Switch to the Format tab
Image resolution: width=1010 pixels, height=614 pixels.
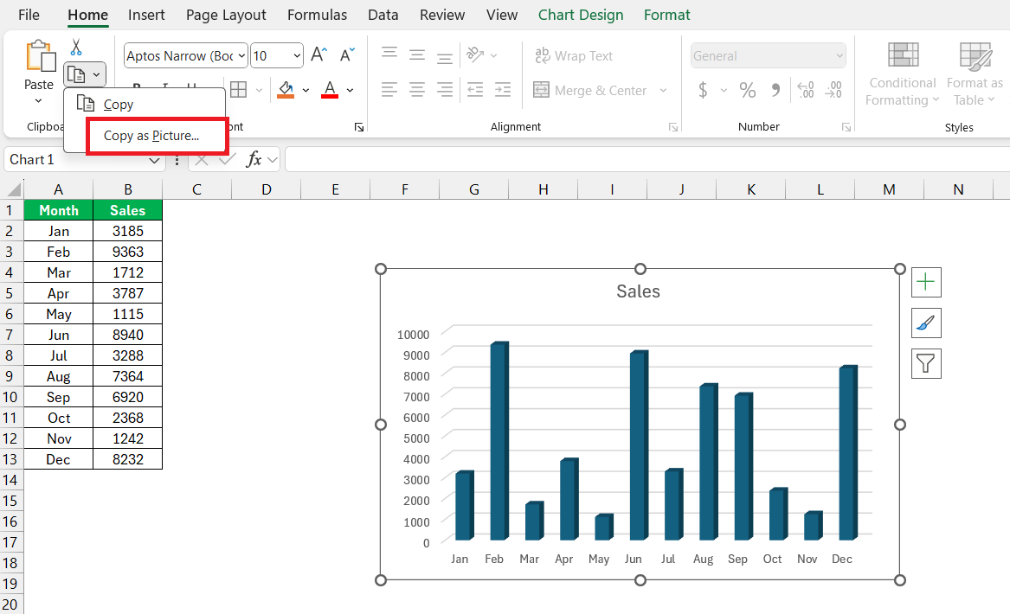pyautogui.click(x=666, y=15)
